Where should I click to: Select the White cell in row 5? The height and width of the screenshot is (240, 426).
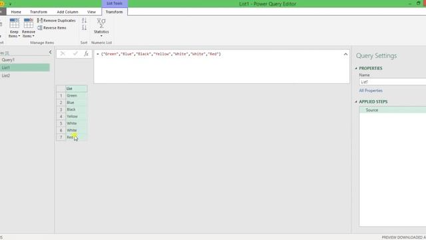tap(77, 123)
